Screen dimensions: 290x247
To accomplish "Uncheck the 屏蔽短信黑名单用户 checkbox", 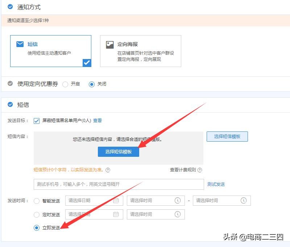I will (x=36, y=121).
